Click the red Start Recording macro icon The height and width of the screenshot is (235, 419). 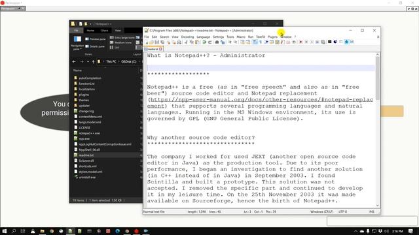click(x=301, y=42)
